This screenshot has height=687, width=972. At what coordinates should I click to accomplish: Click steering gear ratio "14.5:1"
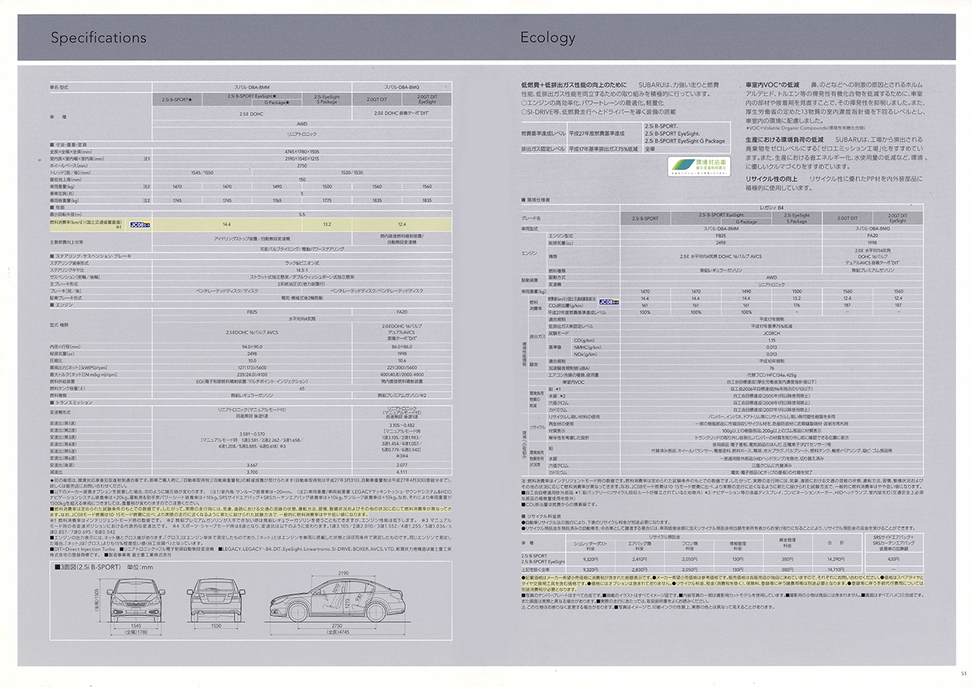(x=302, y=270)
